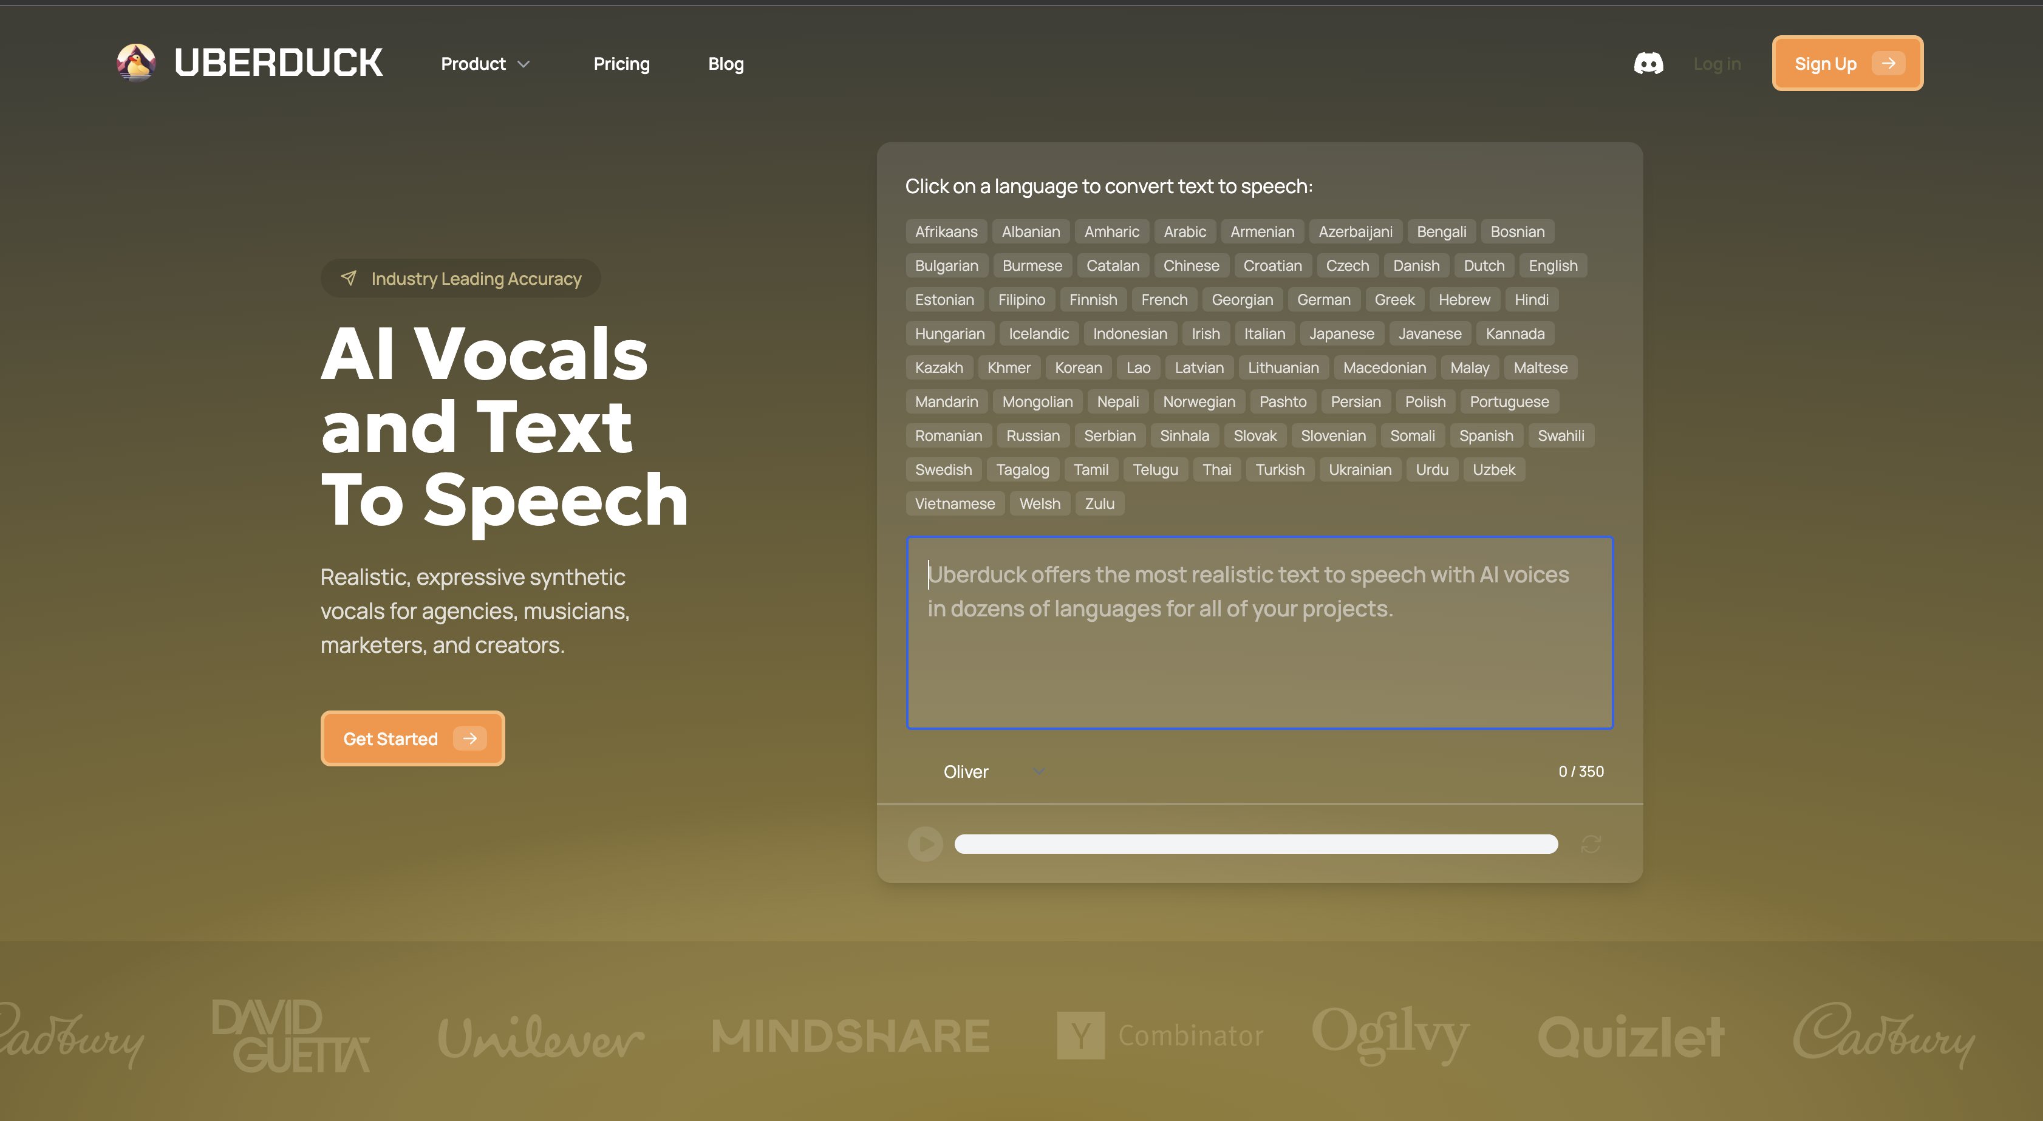Click the regenerate refresh icon

[1591, 843]
